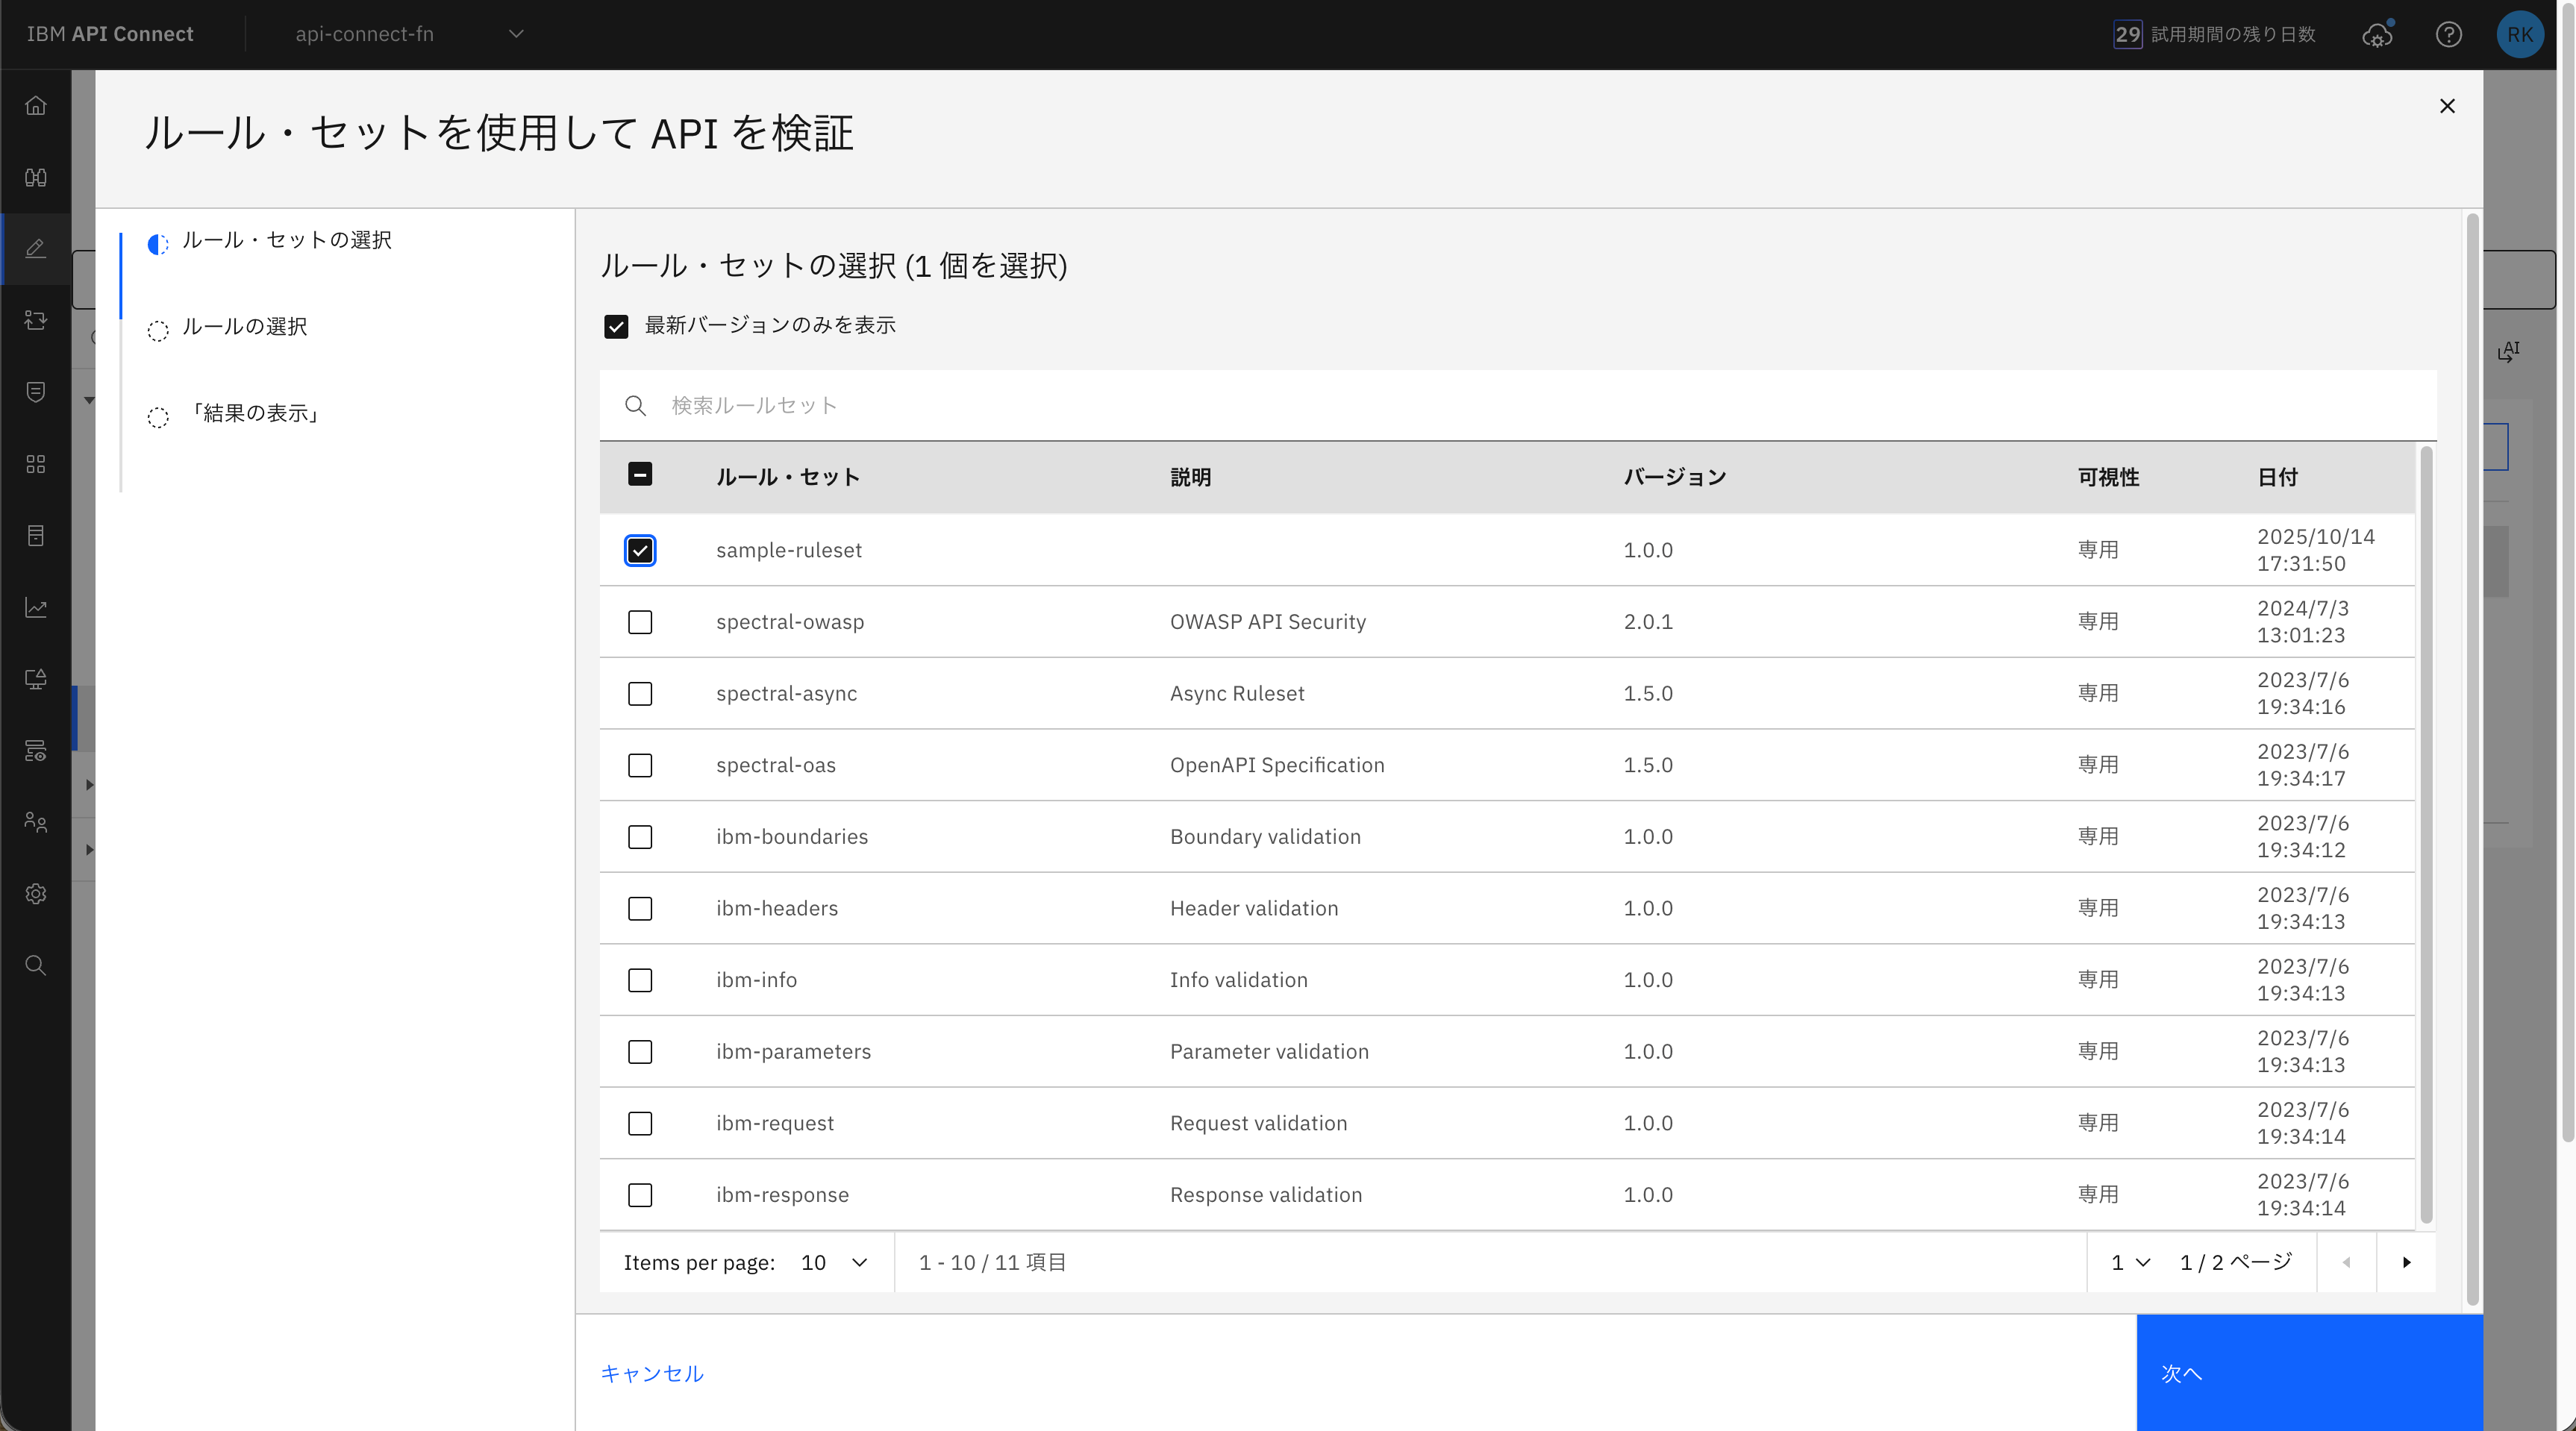
Task: Click the Search magnifier sidebar icon
Action: point(36,965)
